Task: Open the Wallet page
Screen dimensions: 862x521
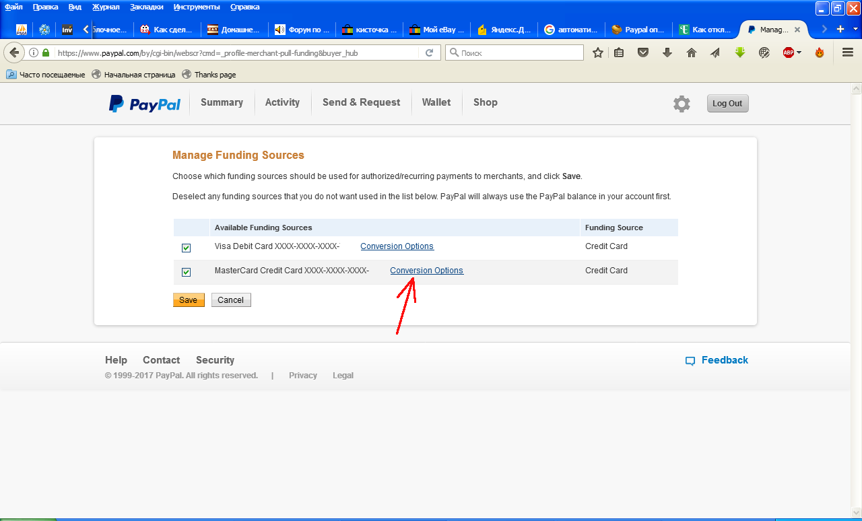Action: [436, 102]
